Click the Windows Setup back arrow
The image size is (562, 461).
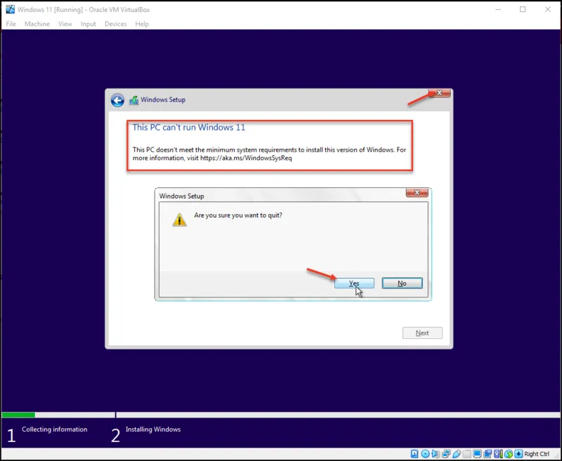117,100
